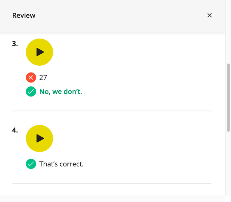Close the Review panel
This screenshot has height=202, width=231.
click(x=209, y=15)
